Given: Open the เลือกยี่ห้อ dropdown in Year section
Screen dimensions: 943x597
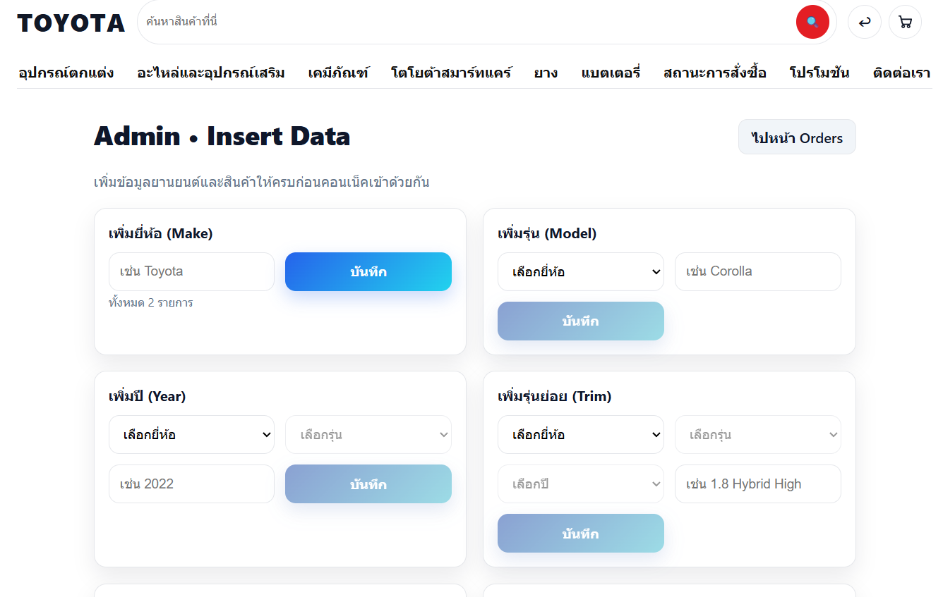Looking at the screenshot, I should point(191,434).
